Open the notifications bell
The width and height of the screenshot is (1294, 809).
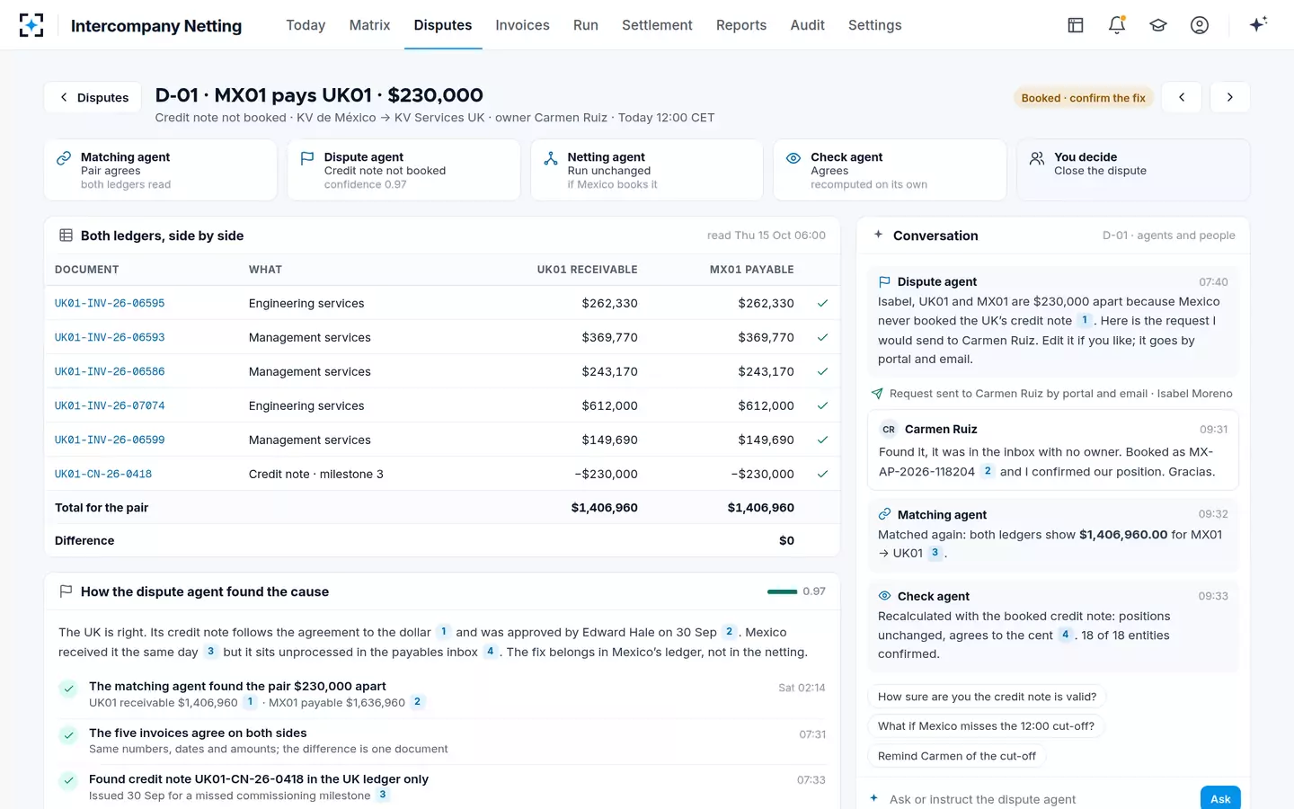[x=1117, y=25]
